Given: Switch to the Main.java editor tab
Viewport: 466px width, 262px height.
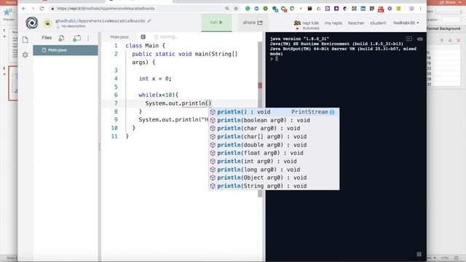Looking at the screenshot, I should [x=119, y=37].
